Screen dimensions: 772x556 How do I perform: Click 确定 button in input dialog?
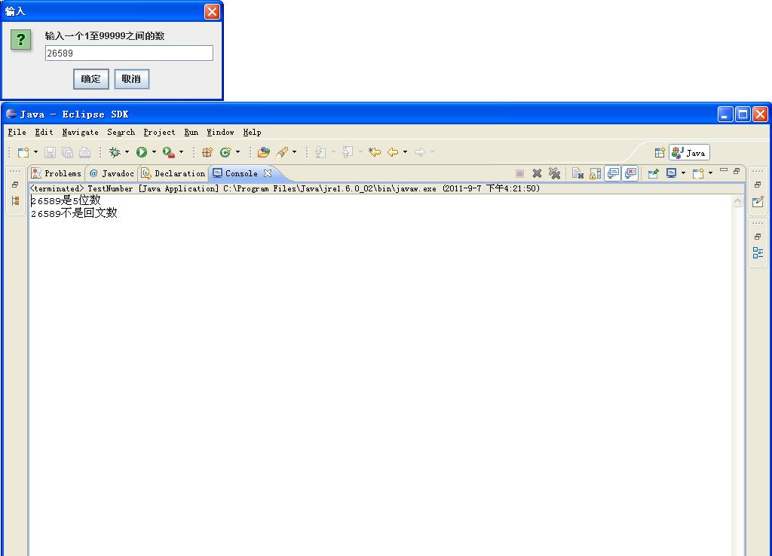pos(90,78)
